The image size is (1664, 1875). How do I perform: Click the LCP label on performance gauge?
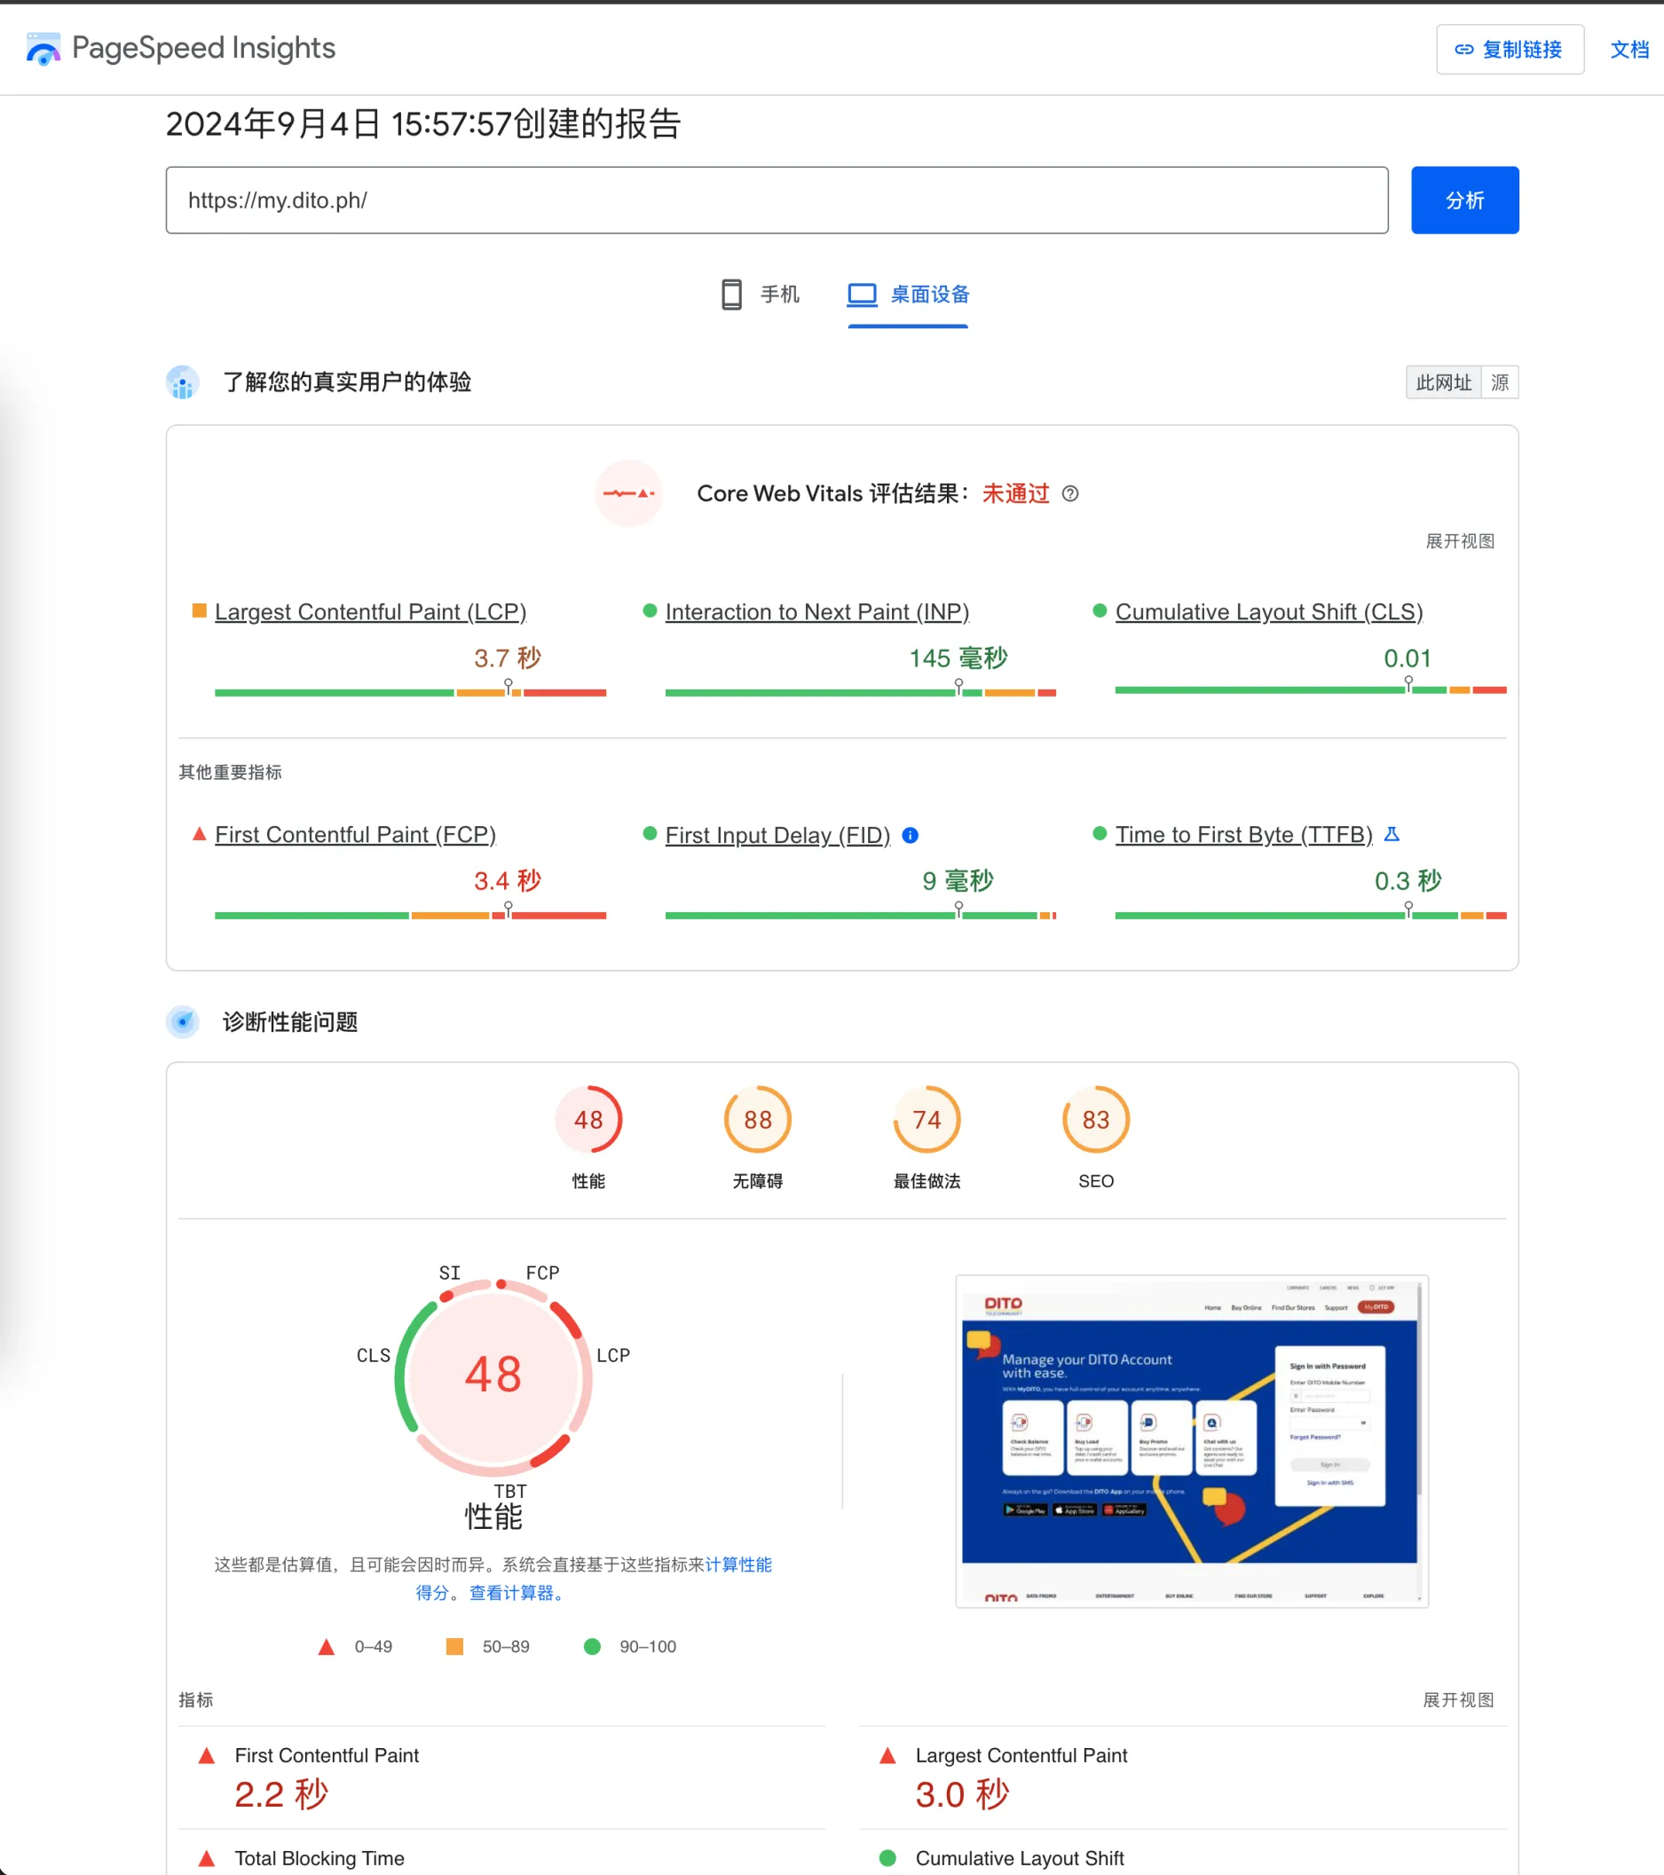612,1356
